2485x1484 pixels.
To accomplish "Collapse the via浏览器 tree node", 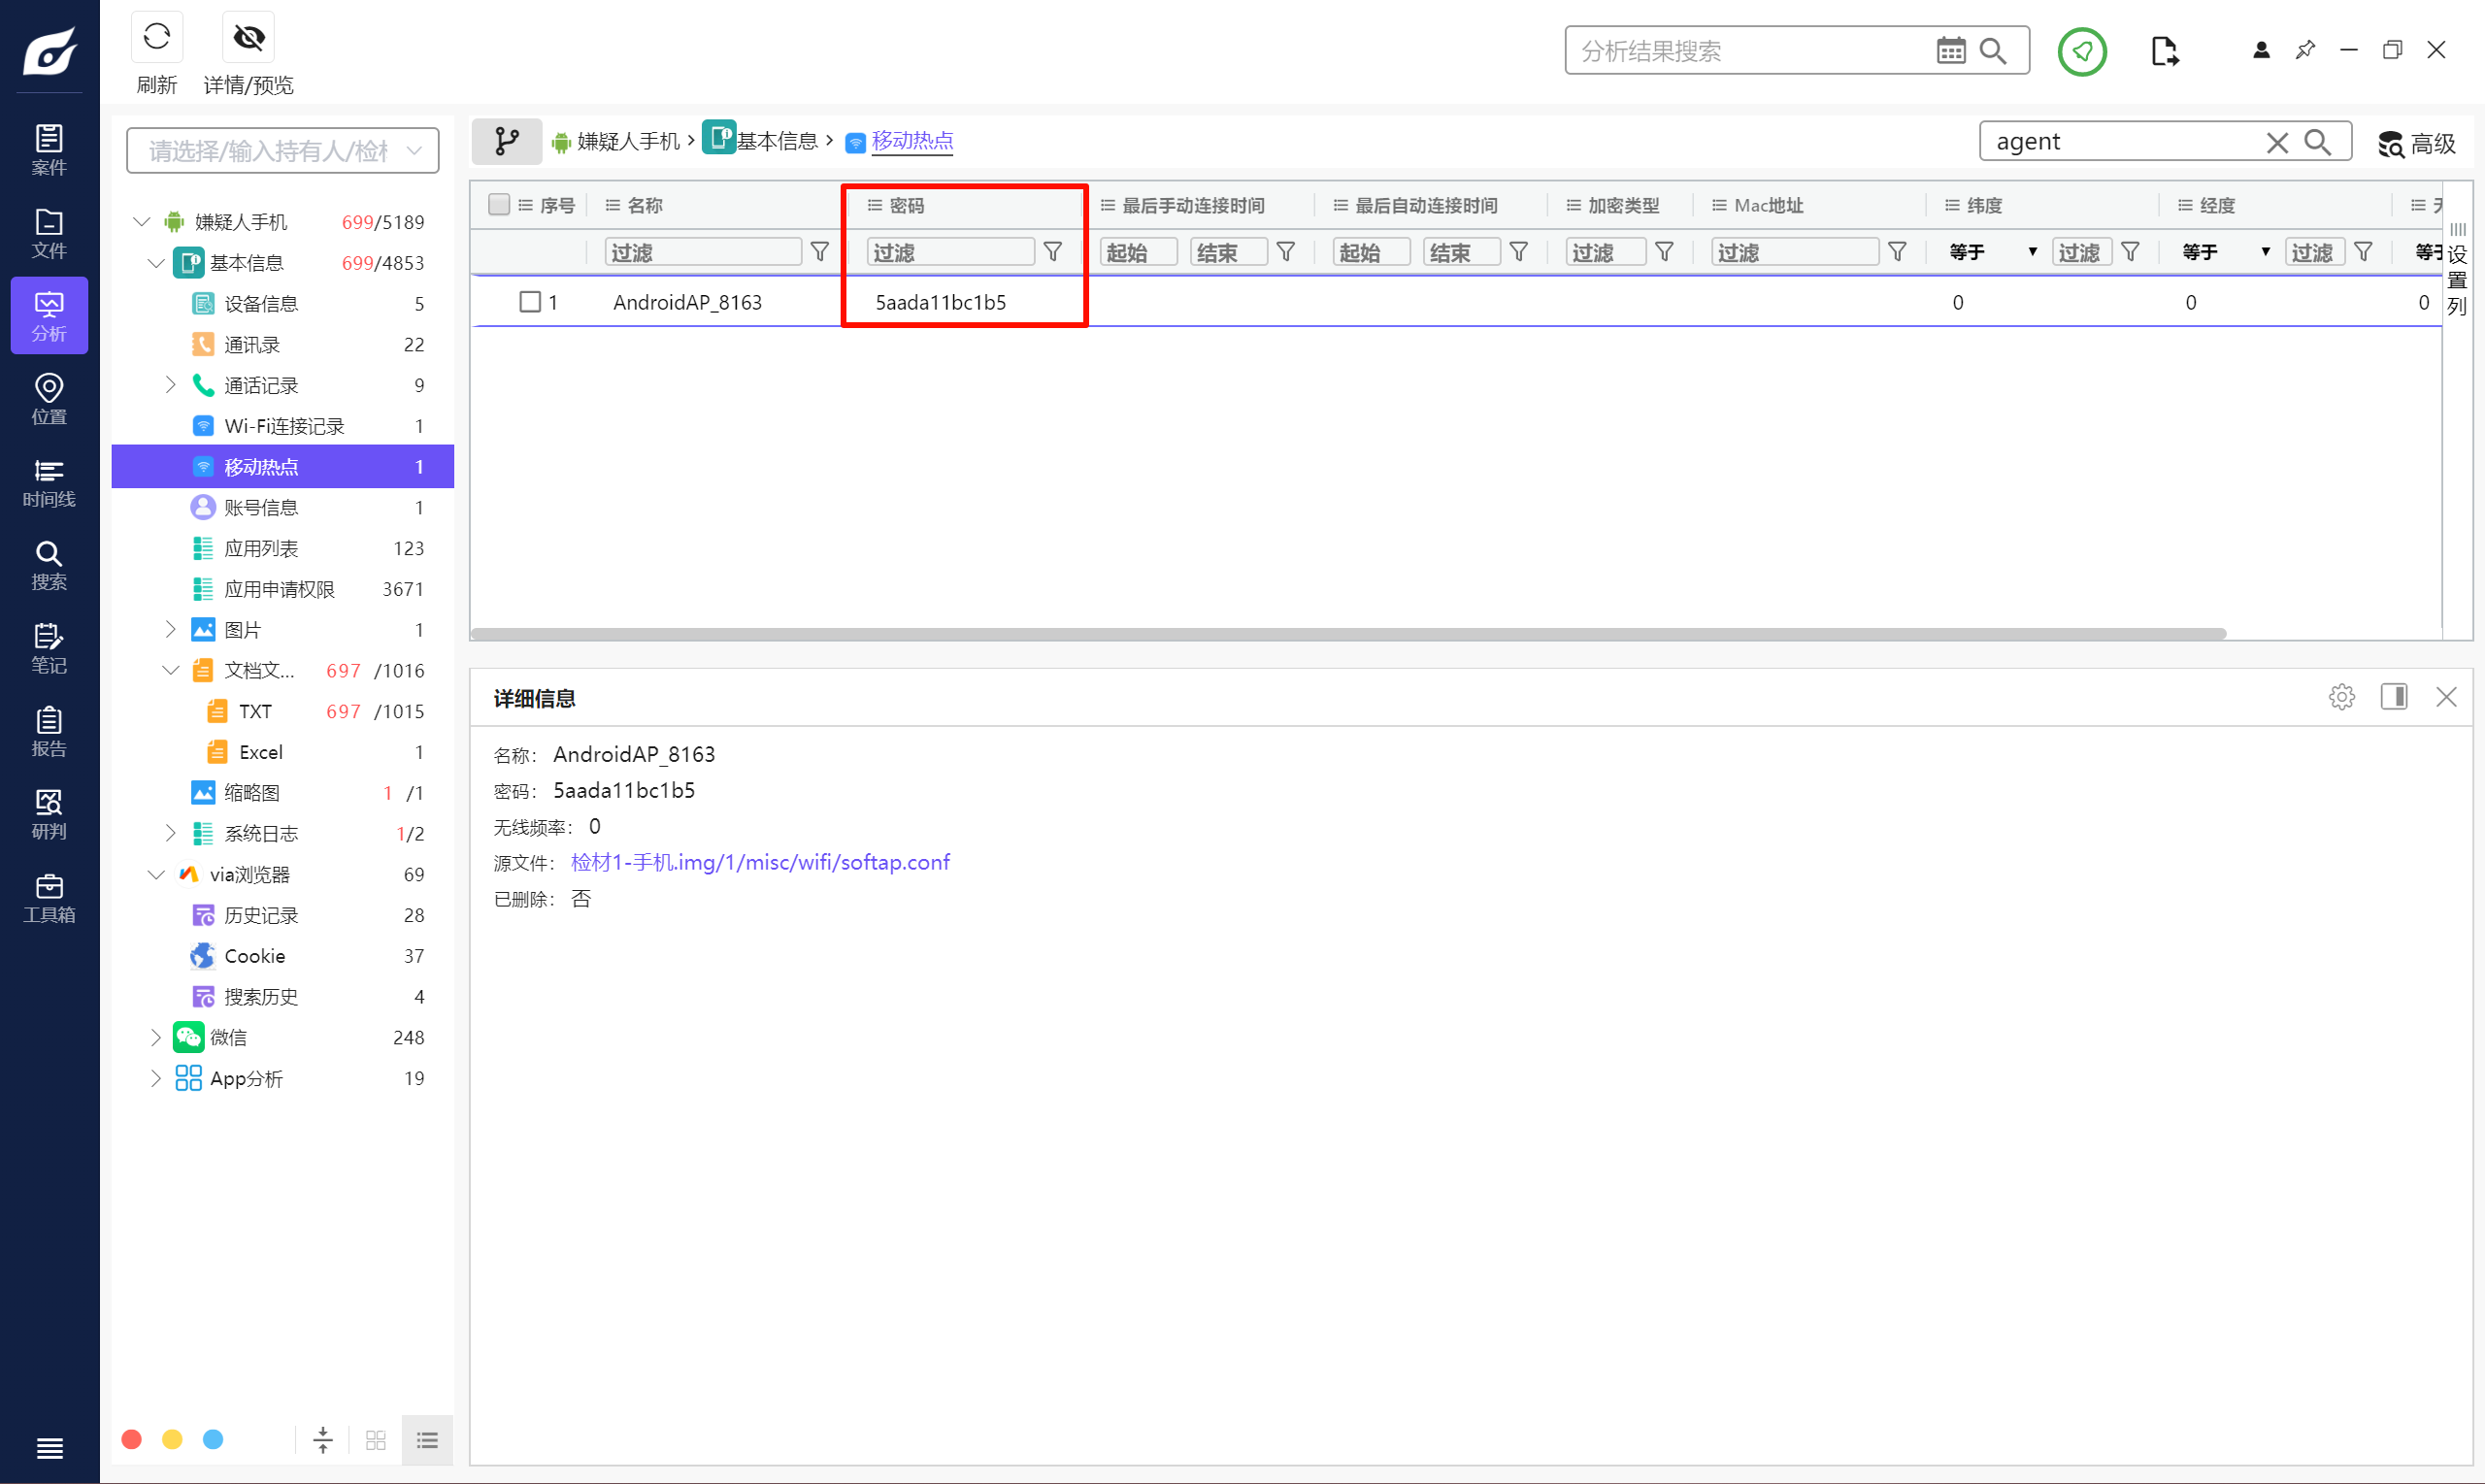I will pos(156,875).
